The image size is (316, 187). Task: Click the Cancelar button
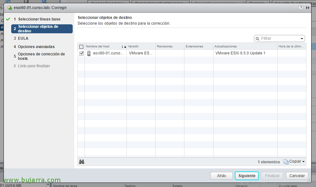[297, 176]
